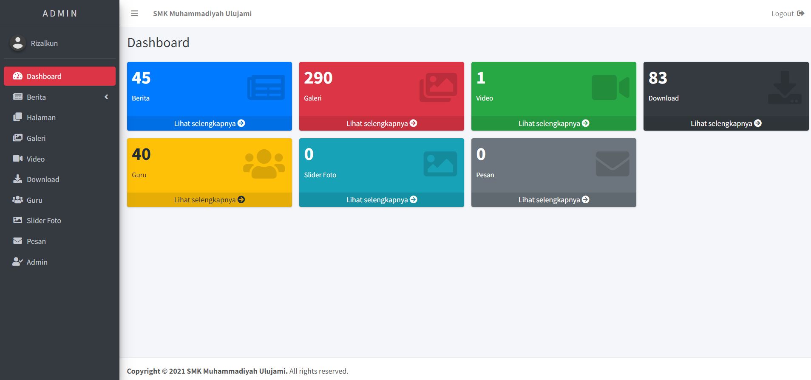
Task: Click the SMK Muhammadiyah Ulujami navbar link
Action: click(x=202, y=14)
